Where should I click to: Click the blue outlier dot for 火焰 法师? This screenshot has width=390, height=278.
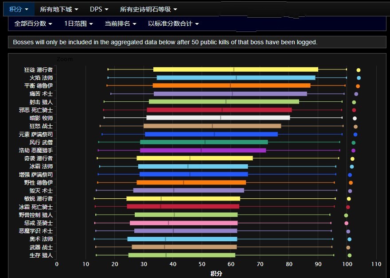(359, 78)
